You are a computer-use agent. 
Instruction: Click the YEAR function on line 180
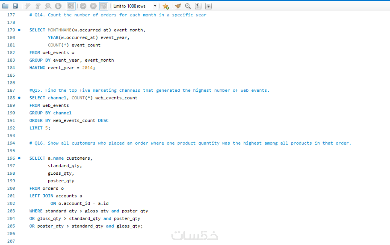(x=53, y=37)
